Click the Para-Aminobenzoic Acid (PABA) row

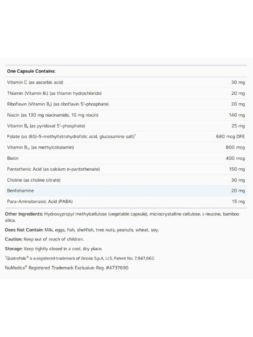(x=126, y=202)
